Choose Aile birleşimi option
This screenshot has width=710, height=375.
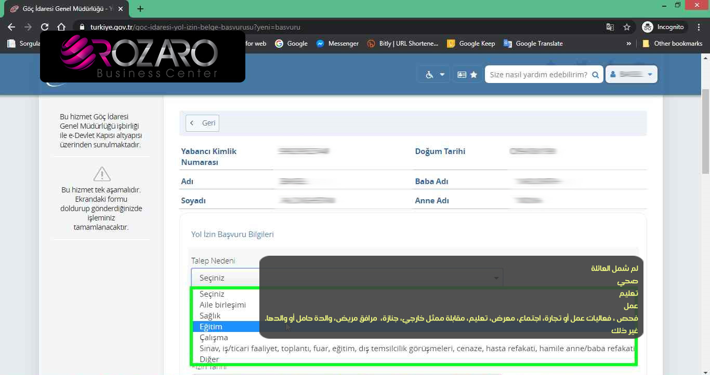tap(222, 304)
